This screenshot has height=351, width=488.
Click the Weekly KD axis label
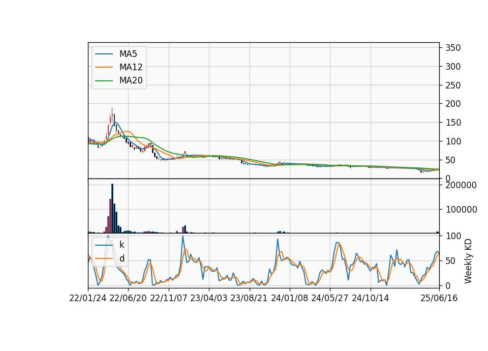[468, 261]
